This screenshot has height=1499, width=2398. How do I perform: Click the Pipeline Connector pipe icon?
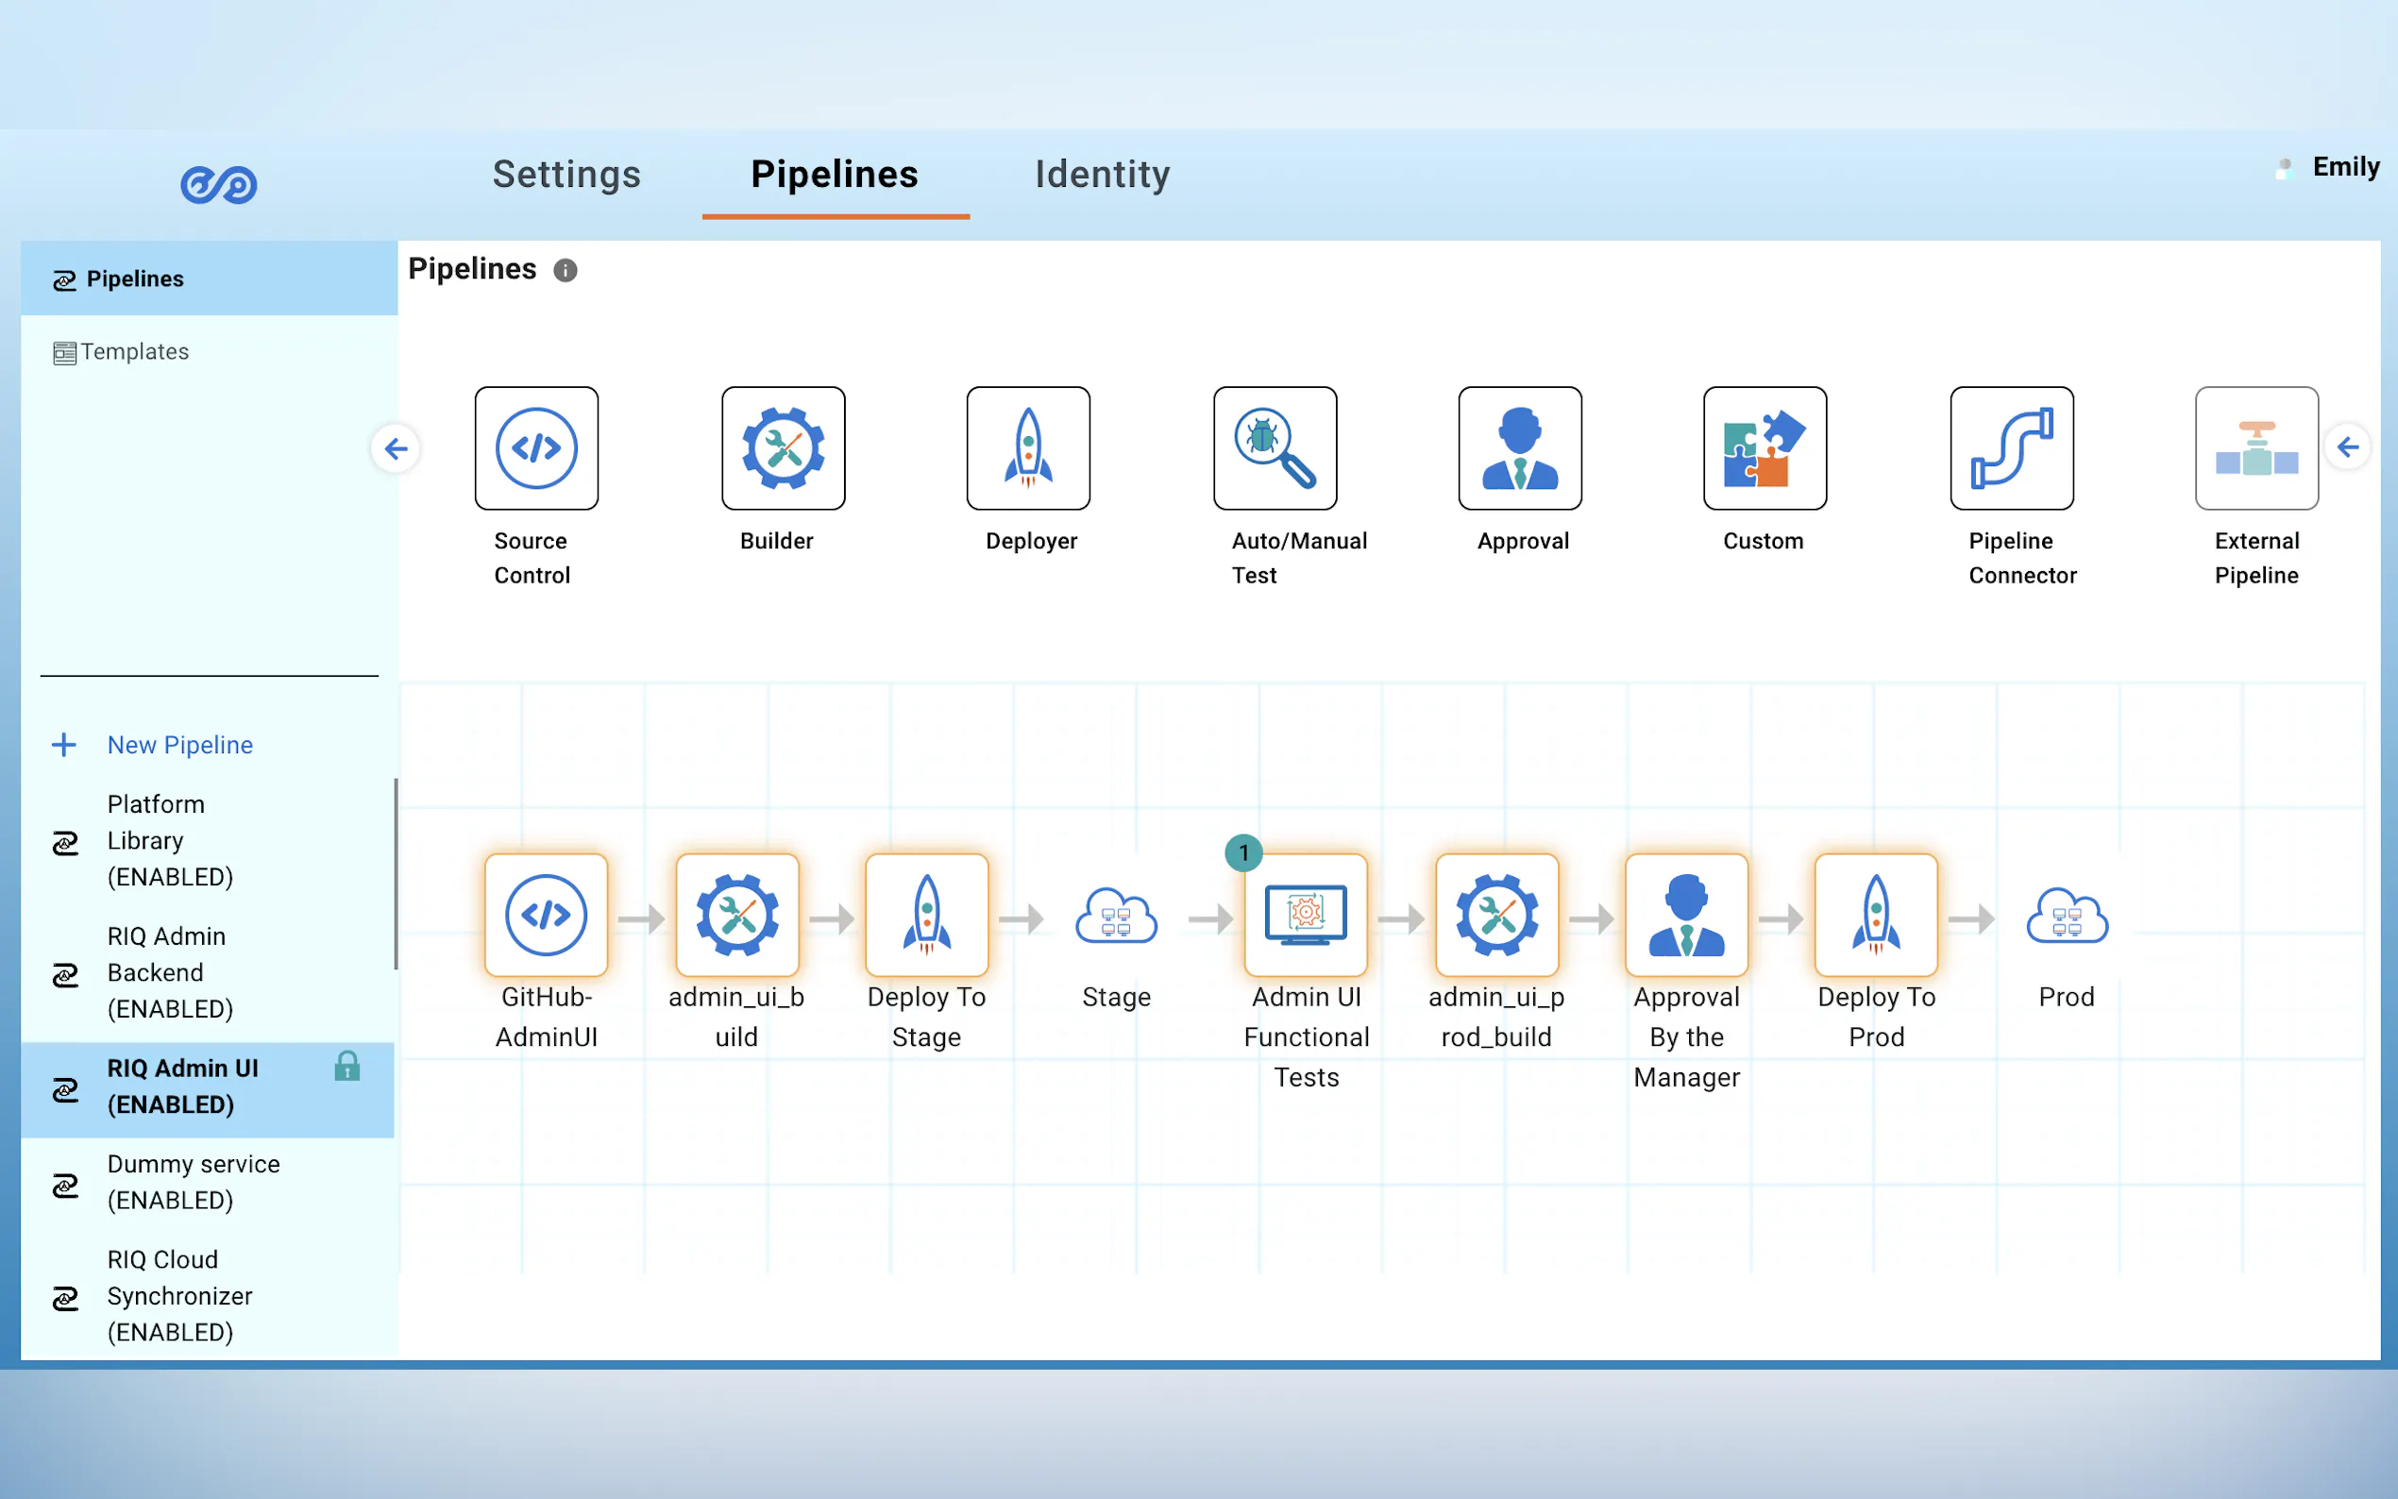click(2011, 448)
